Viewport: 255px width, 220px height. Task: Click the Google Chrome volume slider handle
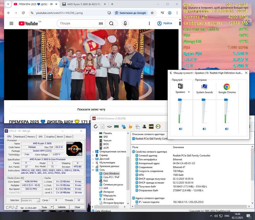coord(226,100)
